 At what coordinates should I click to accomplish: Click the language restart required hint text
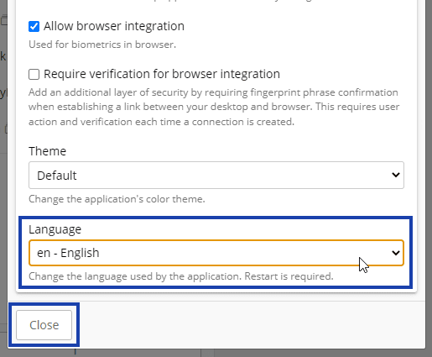pos(181,276)
